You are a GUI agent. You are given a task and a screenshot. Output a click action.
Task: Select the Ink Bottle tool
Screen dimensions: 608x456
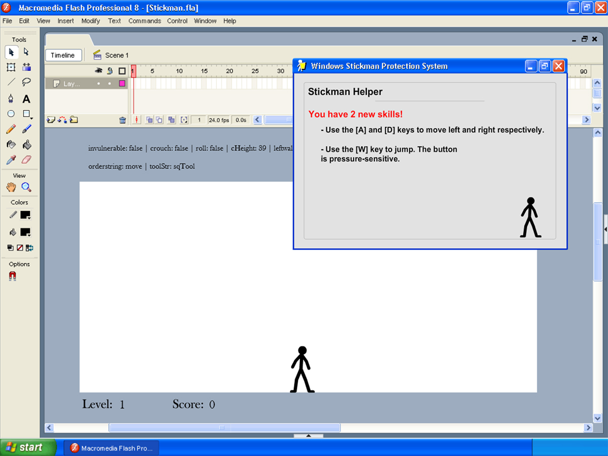pyautogui.click(x=11, y=144)
